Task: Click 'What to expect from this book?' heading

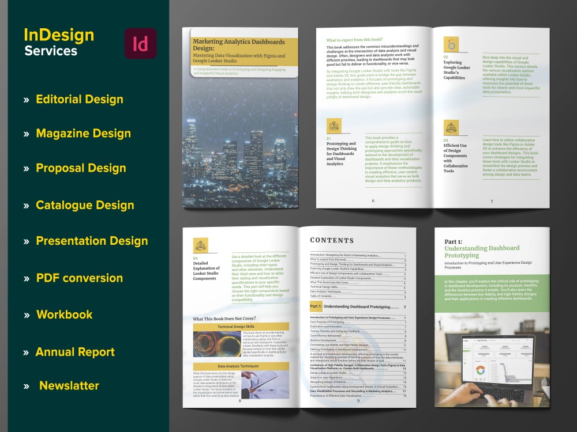Action: pyautogui.click(x=354, y=39)
